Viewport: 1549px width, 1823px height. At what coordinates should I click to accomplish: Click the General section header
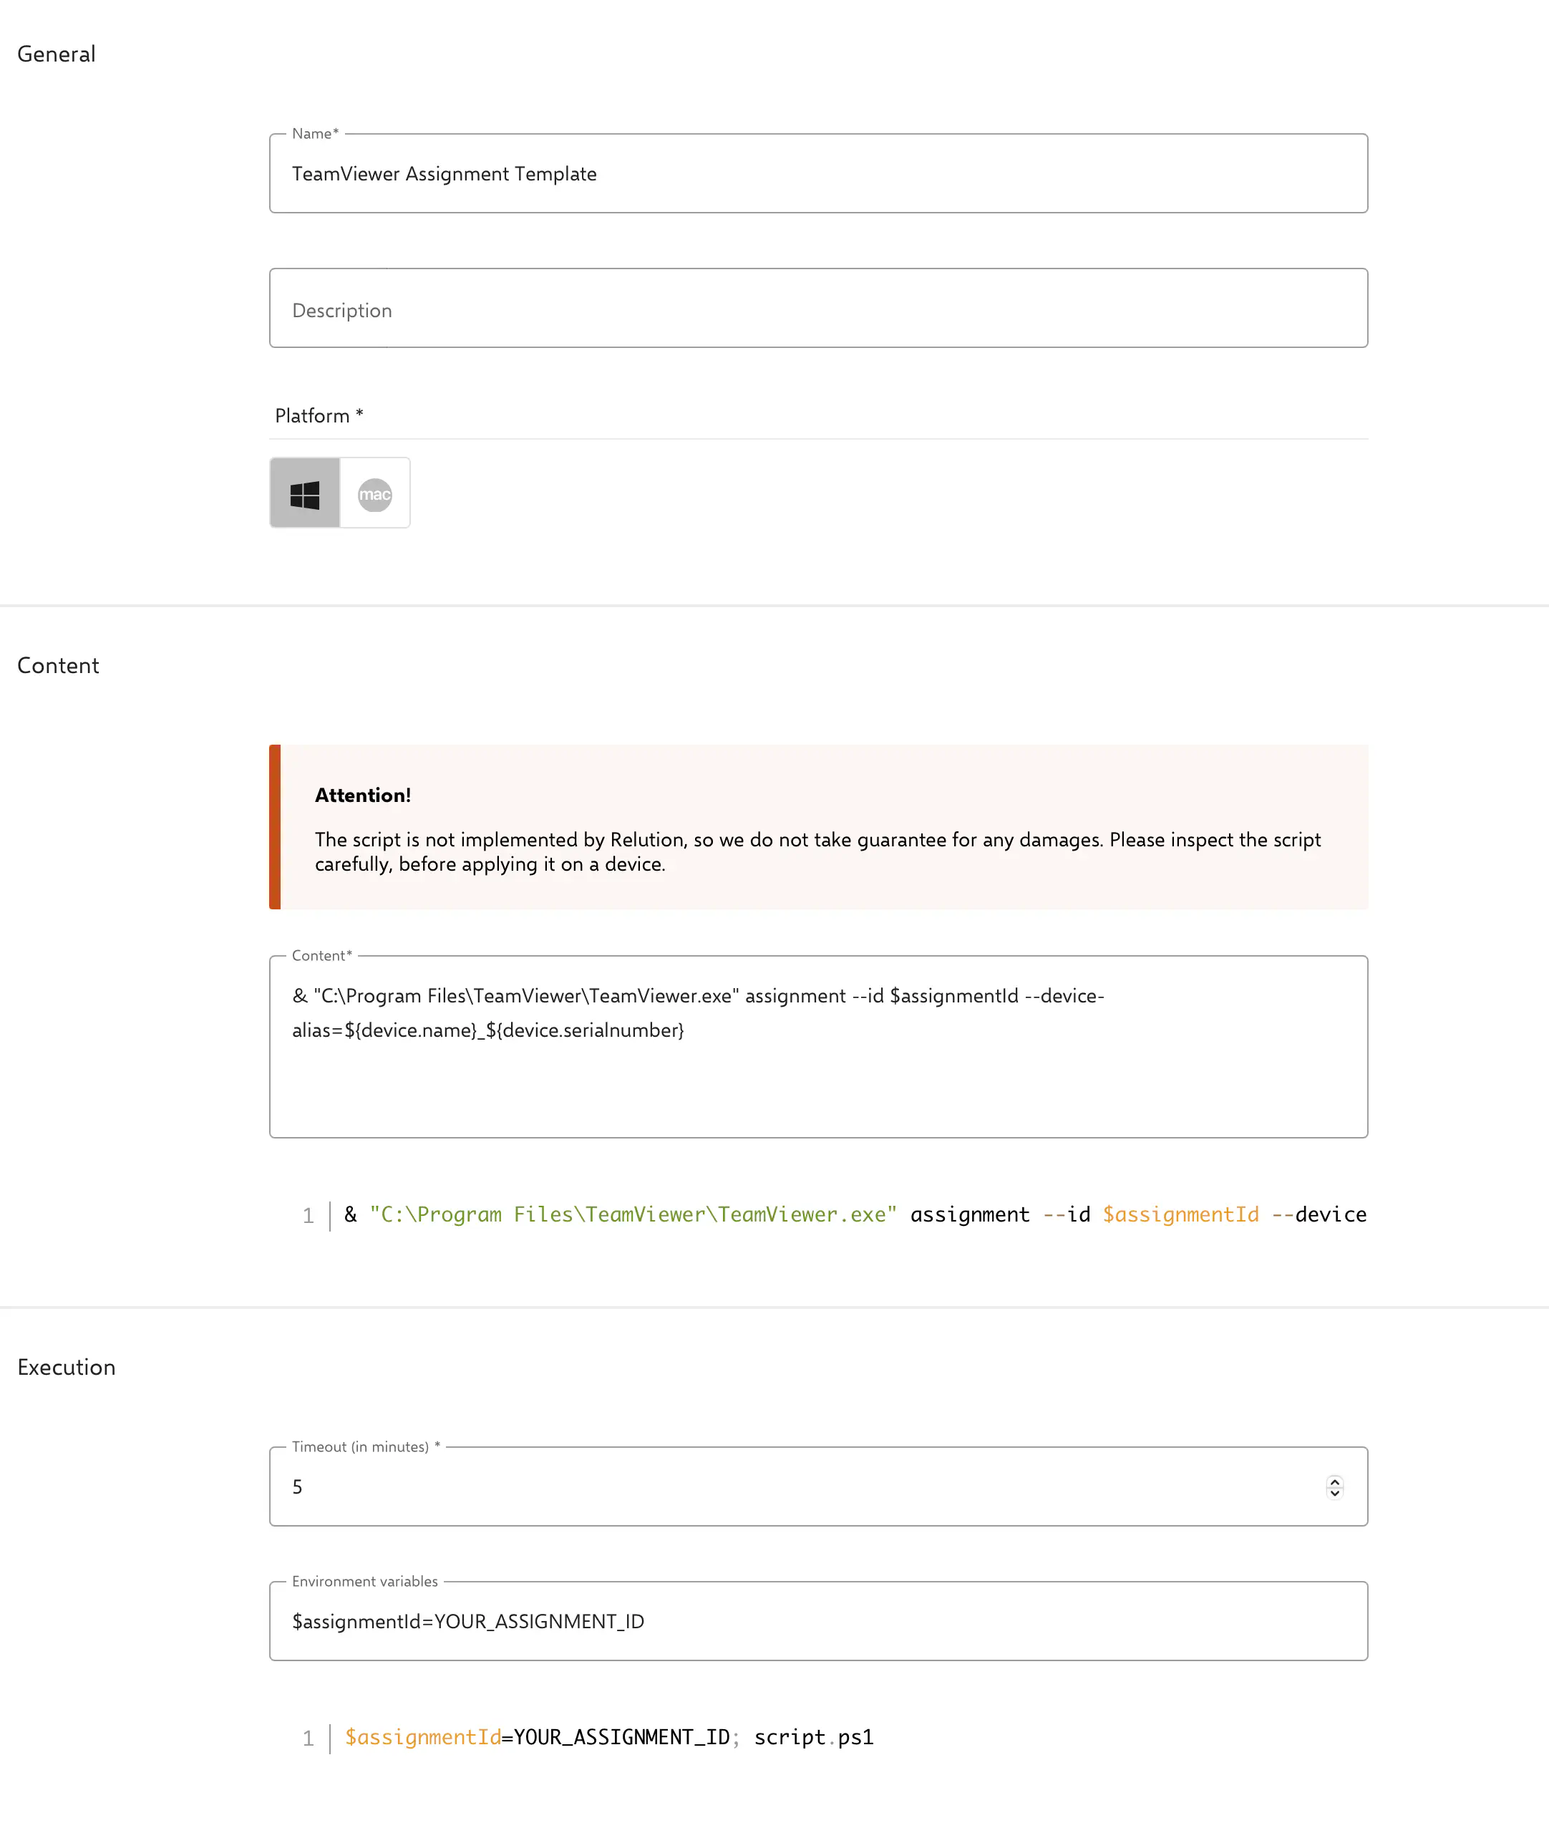point(57,54)
